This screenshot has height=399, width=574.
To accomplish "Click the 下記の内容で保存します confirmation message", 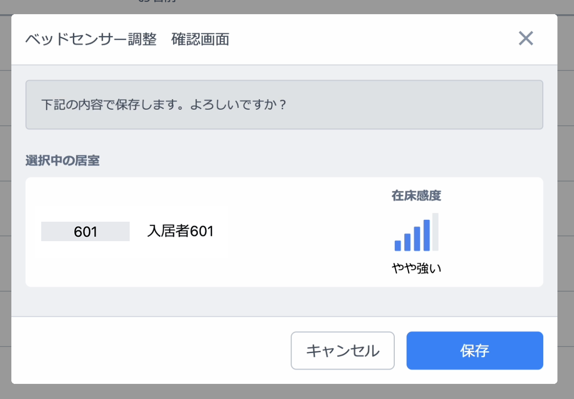I will [x=164, y=104].
